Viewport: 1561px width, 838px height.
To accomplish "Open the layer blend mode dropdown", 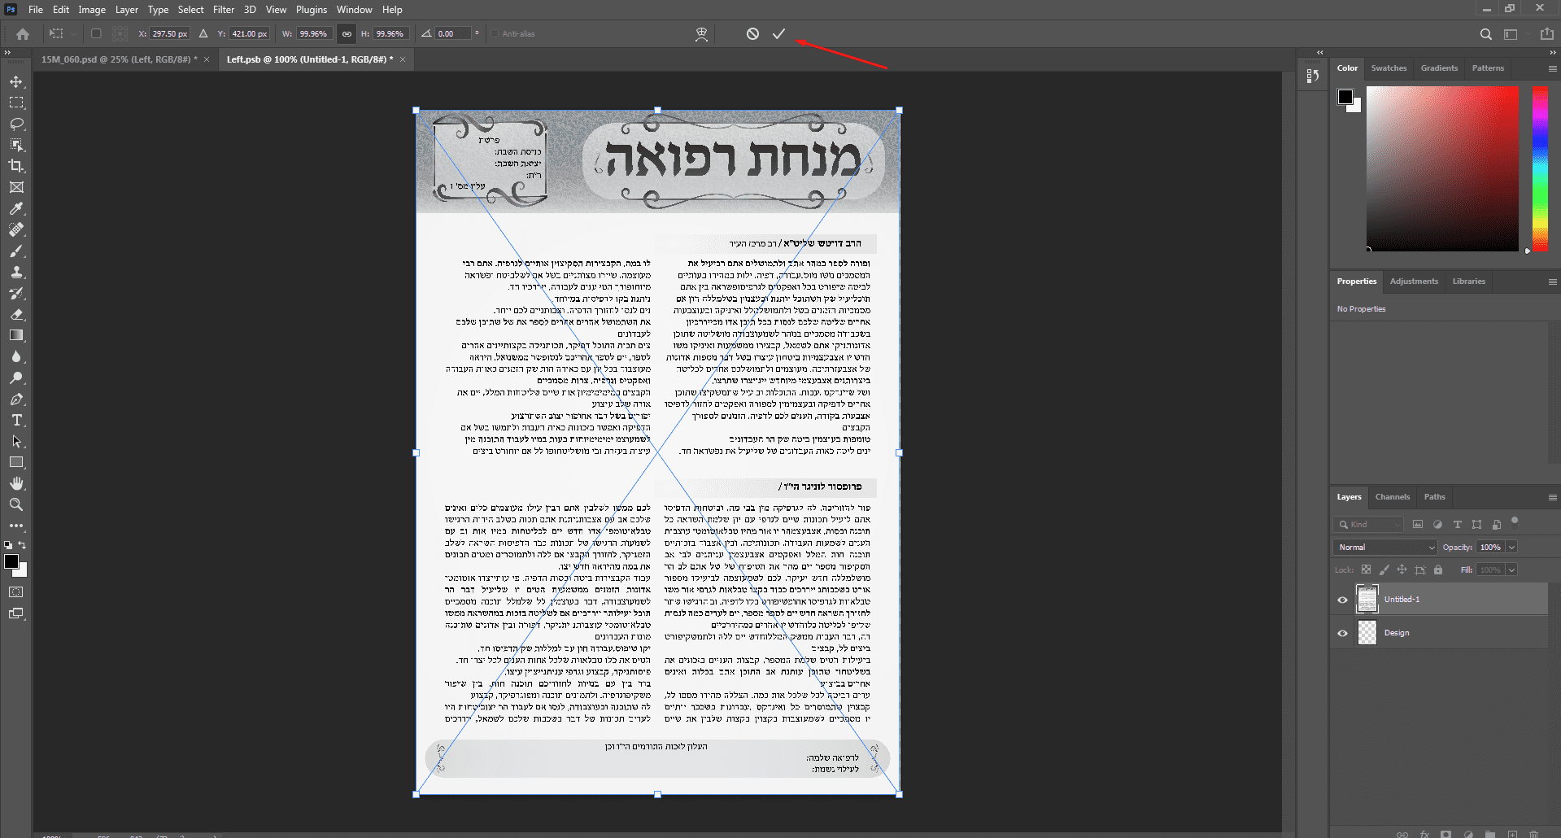I will coord(1384,548).
